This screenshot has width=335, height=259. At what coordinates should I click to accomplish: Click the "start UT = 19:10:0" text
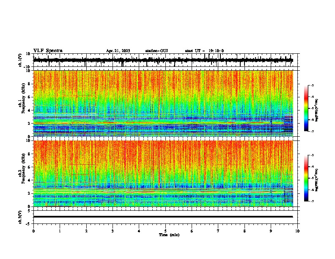coord(204,51)
